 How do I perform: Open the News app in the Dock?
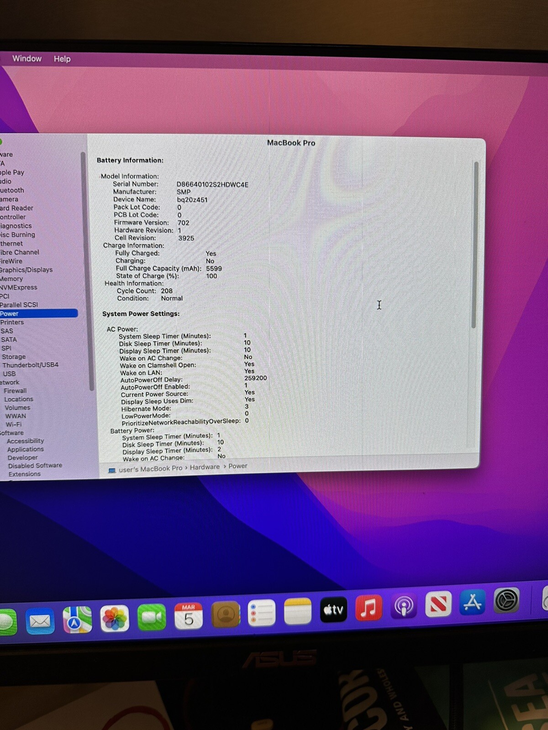438,604
